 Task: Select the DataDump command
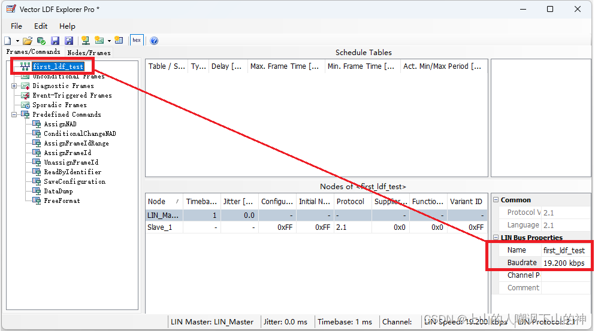pos(58,191)
